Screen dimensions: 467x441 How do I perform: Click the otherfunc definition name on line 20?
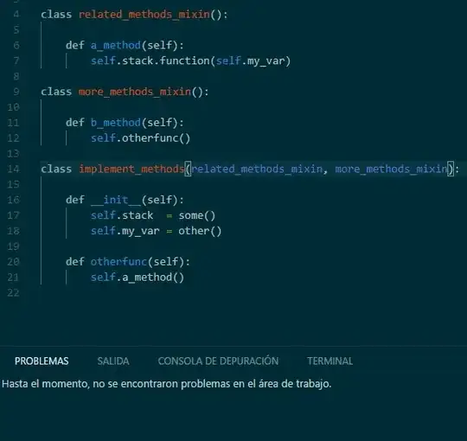tap(118, 262)
